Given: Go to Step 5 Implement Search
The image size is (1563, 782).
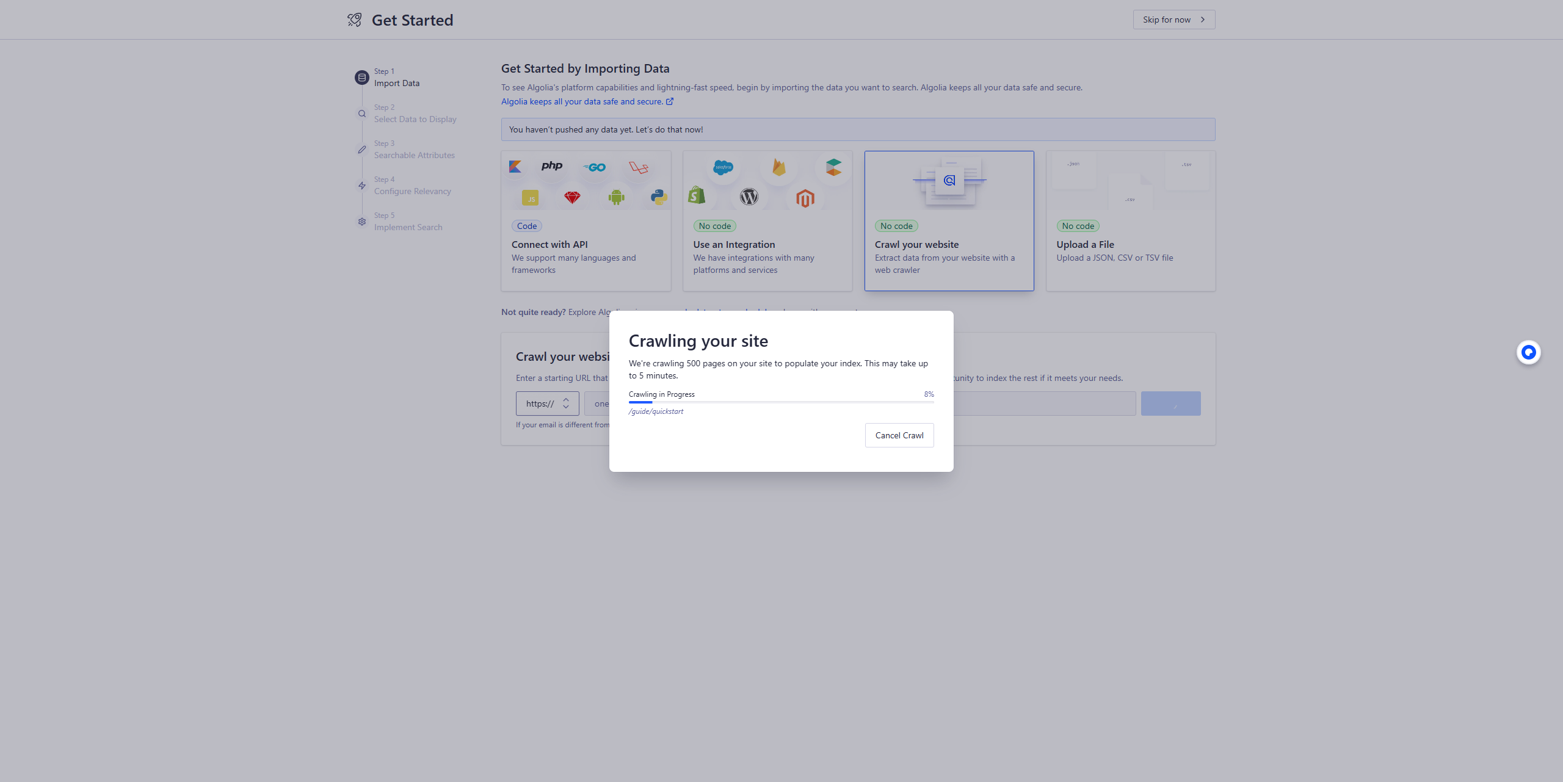Looking at the screenshot, I should pyautogui.click(x=408, y=222).
